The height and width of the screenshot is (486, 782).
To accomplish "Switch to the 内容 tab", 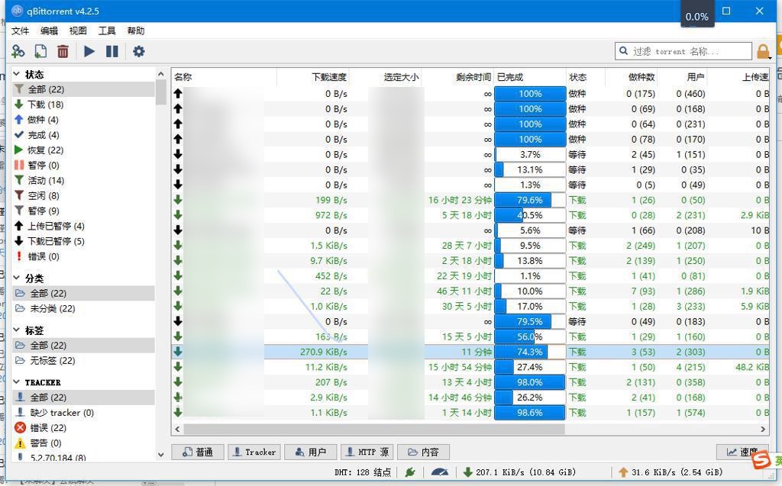I will (423, 452).
